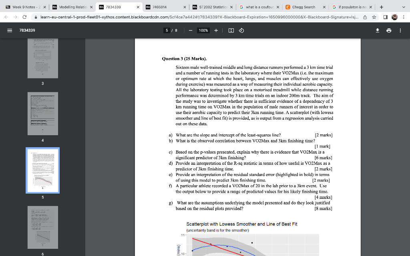Viewport: 410px width, 256px height.
Task: Open the Chrome three-dot menu
Action: [x=404, y=17]
